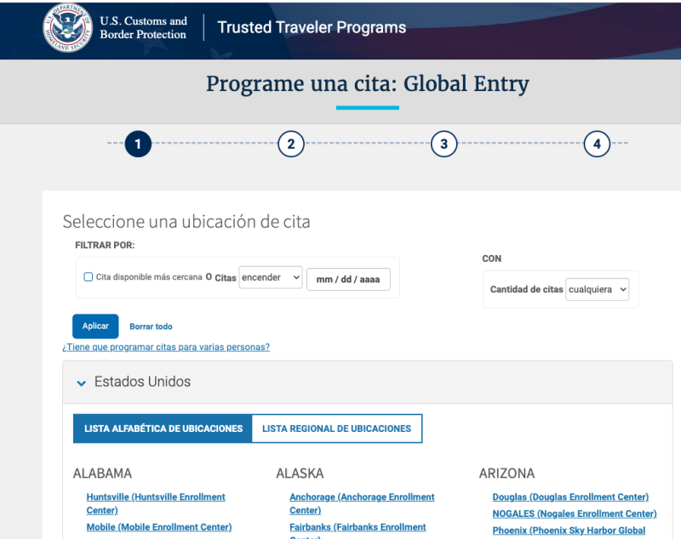Go to step 3 in the progress indicator
This screenshot has width=681, height=539.
(444, 144)
